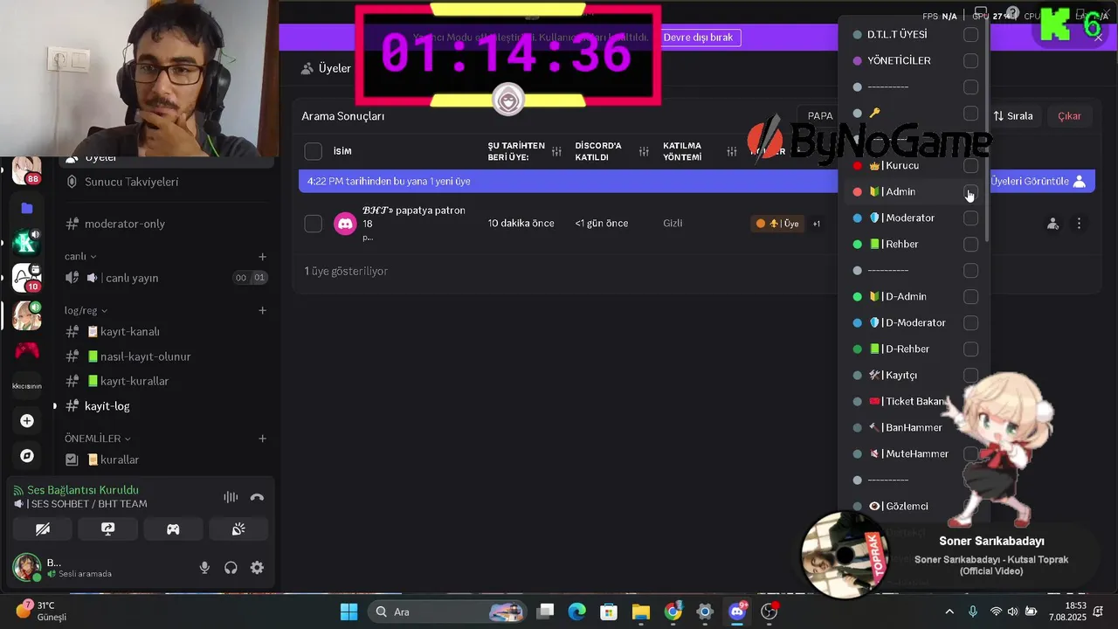Collapse the canlı channel category
Viewport: 1118px width, 629px height.
(x=80, y=256)
